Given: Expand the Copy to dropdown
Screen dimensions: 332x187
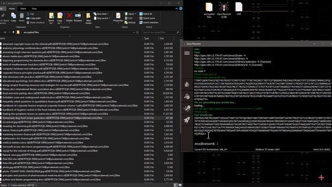Looking at the screenshot, I should pyautogui.click(x=60, y=22).
